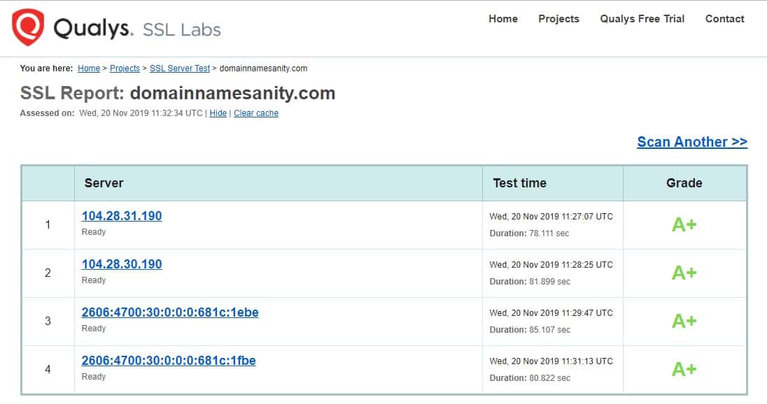
Task: Select Qualys Free Trial in navigation
Action: click(642, 19)
